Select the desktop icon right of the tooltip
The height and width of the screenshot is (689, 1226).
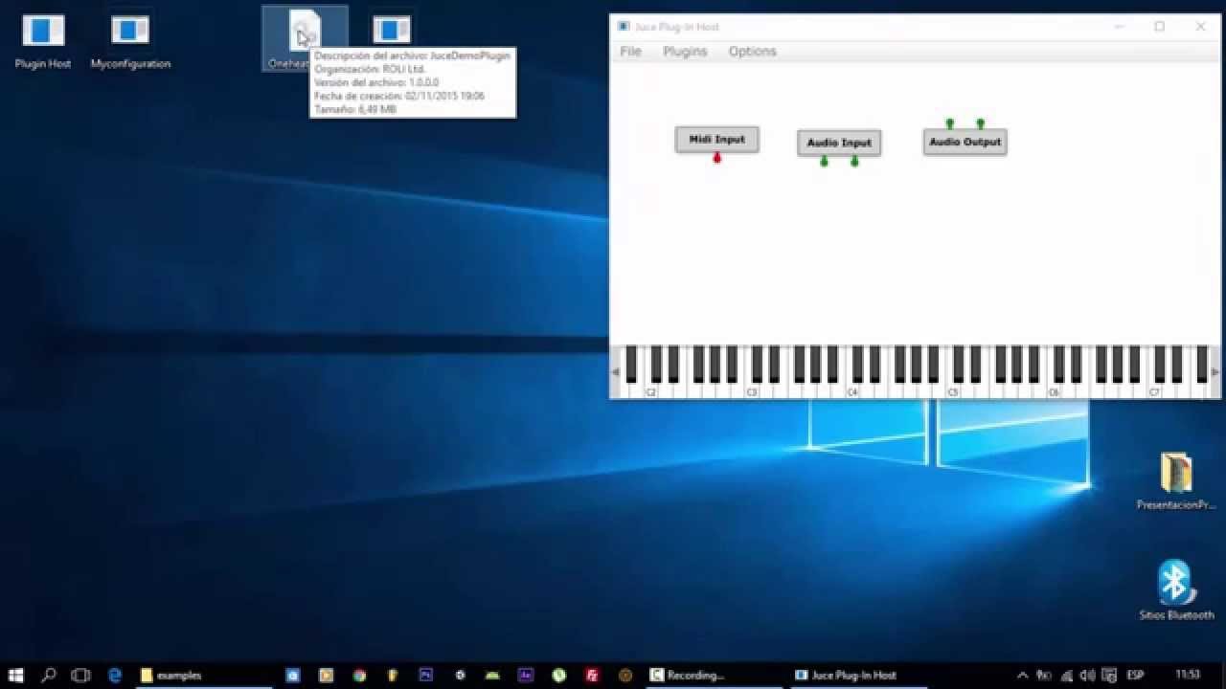[391, 30]
